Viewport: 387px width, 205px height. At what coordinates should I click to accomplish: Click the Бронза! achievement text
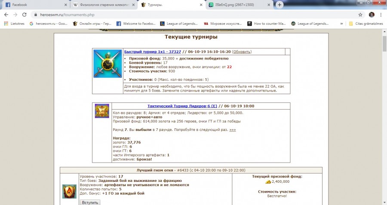(144, 159)
